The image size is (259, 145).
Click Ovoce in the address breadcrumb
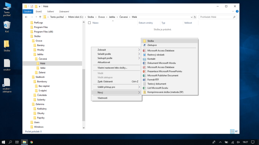pyautogui.click(x=101, y=16)
